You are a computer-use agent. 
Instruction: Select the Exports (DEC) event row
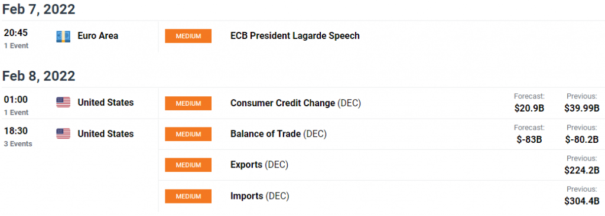[381, 165]
